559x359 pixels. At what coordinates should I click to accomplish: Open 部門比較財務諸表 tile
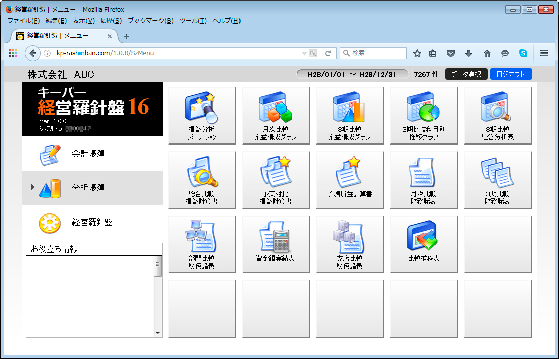pos(202,244)
